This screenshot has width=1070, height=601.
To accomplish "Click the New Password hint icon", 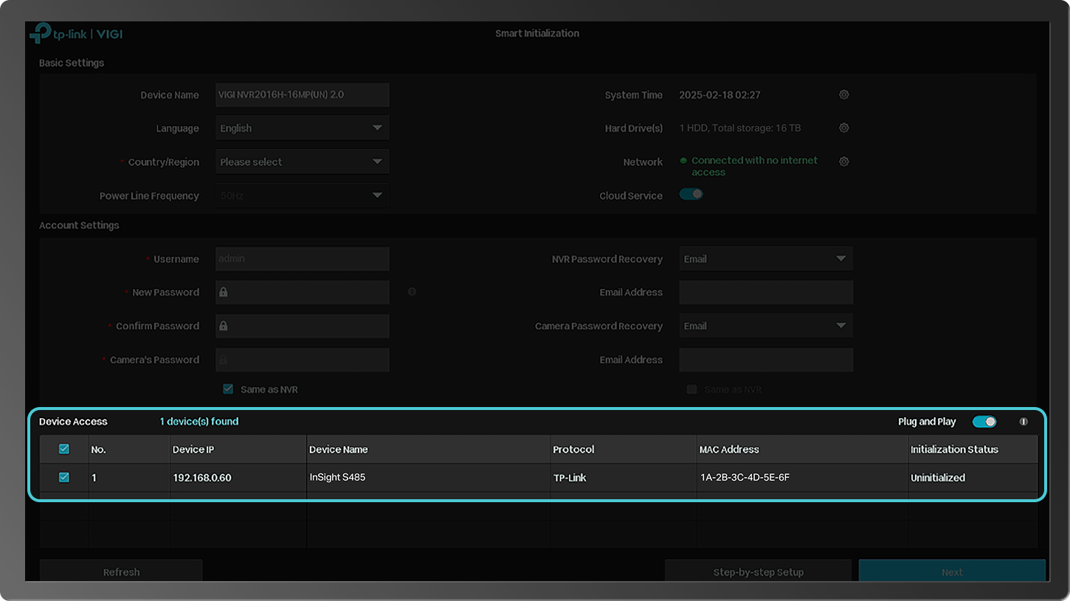I will 412,292.
